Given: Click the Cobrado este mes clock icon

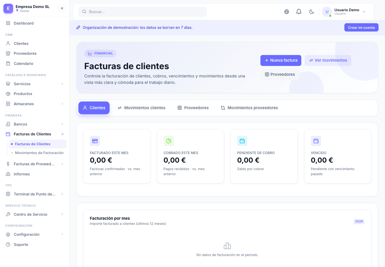Looking at the screenshot, I should (169, 141).
